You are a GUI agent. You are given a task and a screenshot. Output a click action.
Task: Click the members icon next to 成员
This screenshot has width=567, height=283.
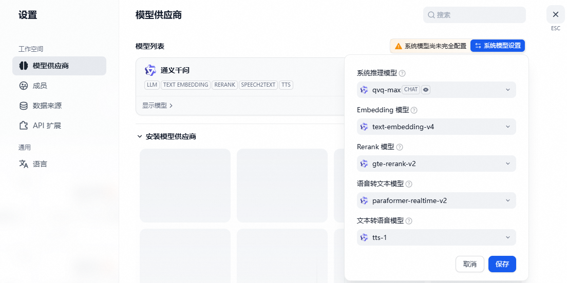[24, 86]
